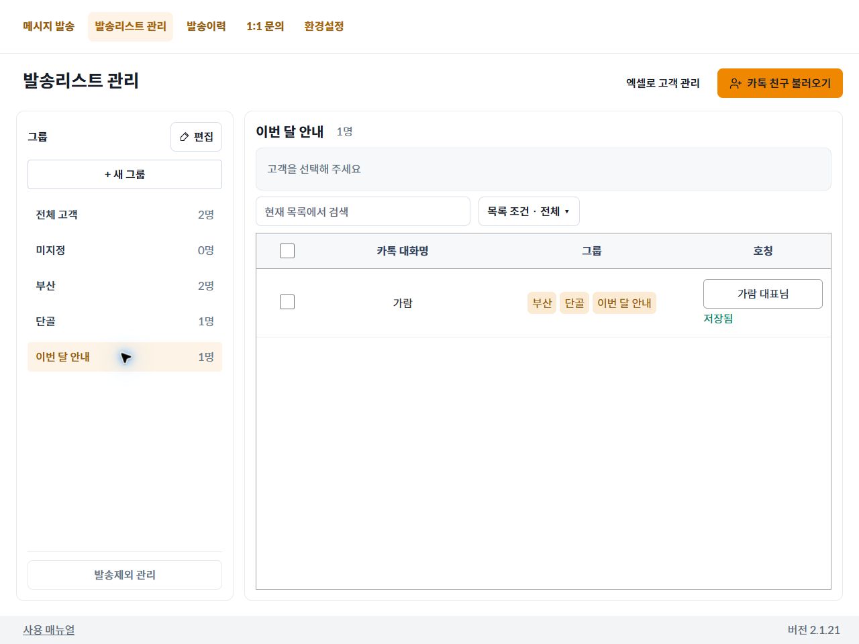The image size is (859, 644).
Task: Click the 호칭 column header
Action: [x=763, y=251]
